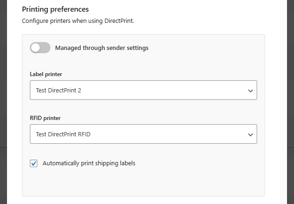This screenshot has height=204, width=294.
Task: Click the "Label printer" field label
Action: pyautogui.click(x=46, y=74)
